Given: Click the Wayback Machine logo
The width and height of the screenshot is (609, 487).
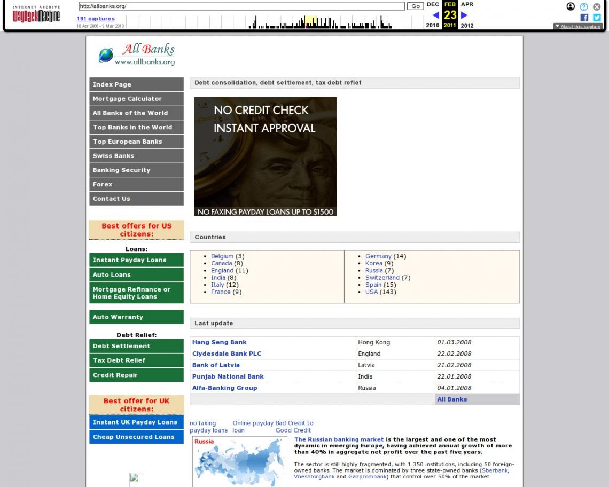Looking at the screenshot, I should tap(36, 14).
